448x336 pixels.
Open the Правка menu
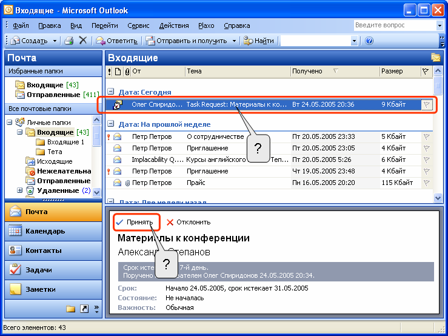pos(50,25)
